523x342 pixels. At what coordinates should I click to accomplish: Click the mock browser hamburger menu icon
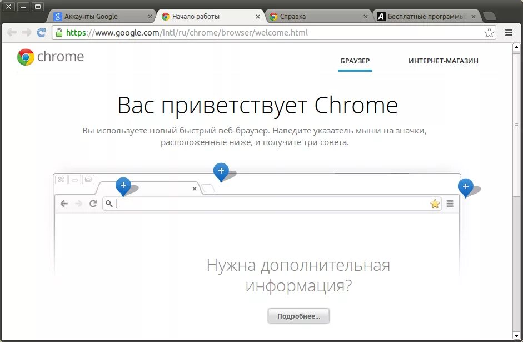(x=450, y=204)
